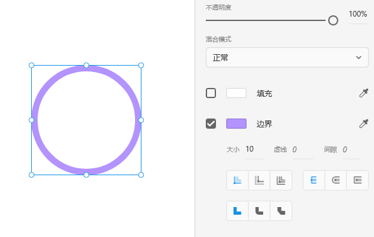Disable the 边界 border checkbox

click(211, 124)
